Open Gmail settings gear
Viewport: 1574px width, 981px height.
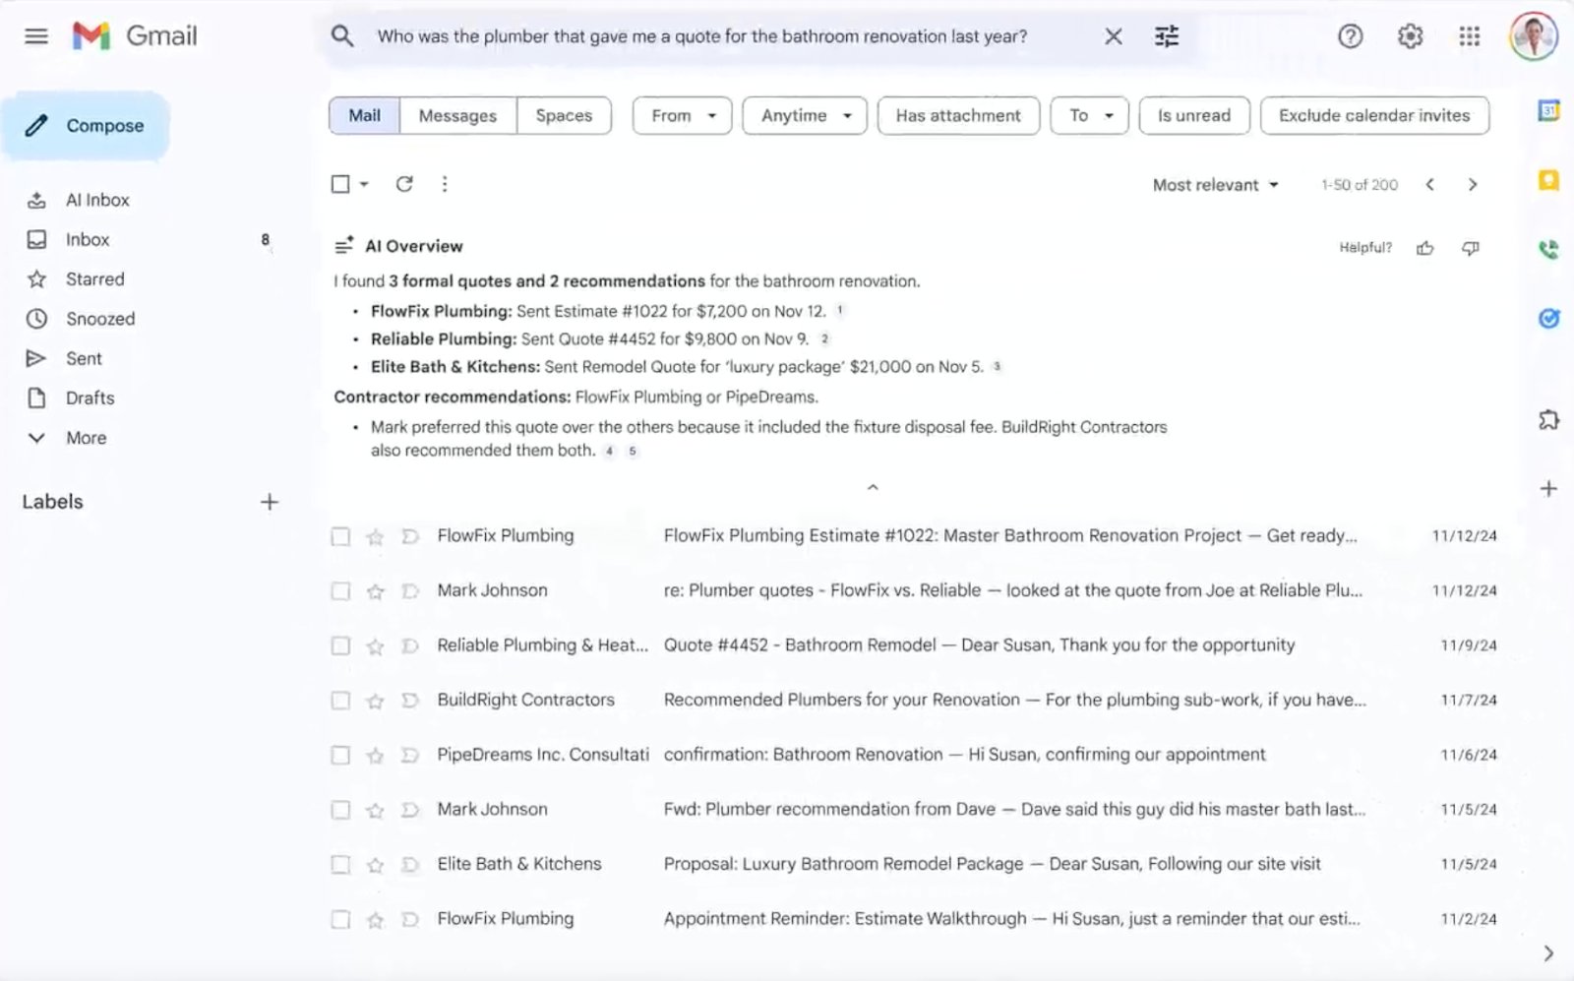pyautogui.click(x=1410, y=35)
